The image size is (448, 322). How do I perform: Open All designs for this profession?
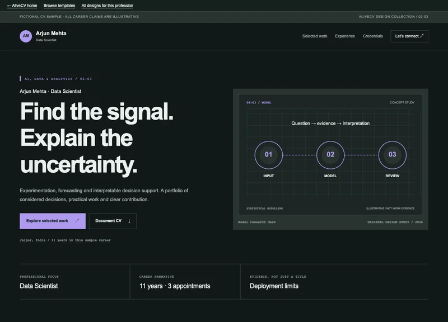tap(107, 6)
